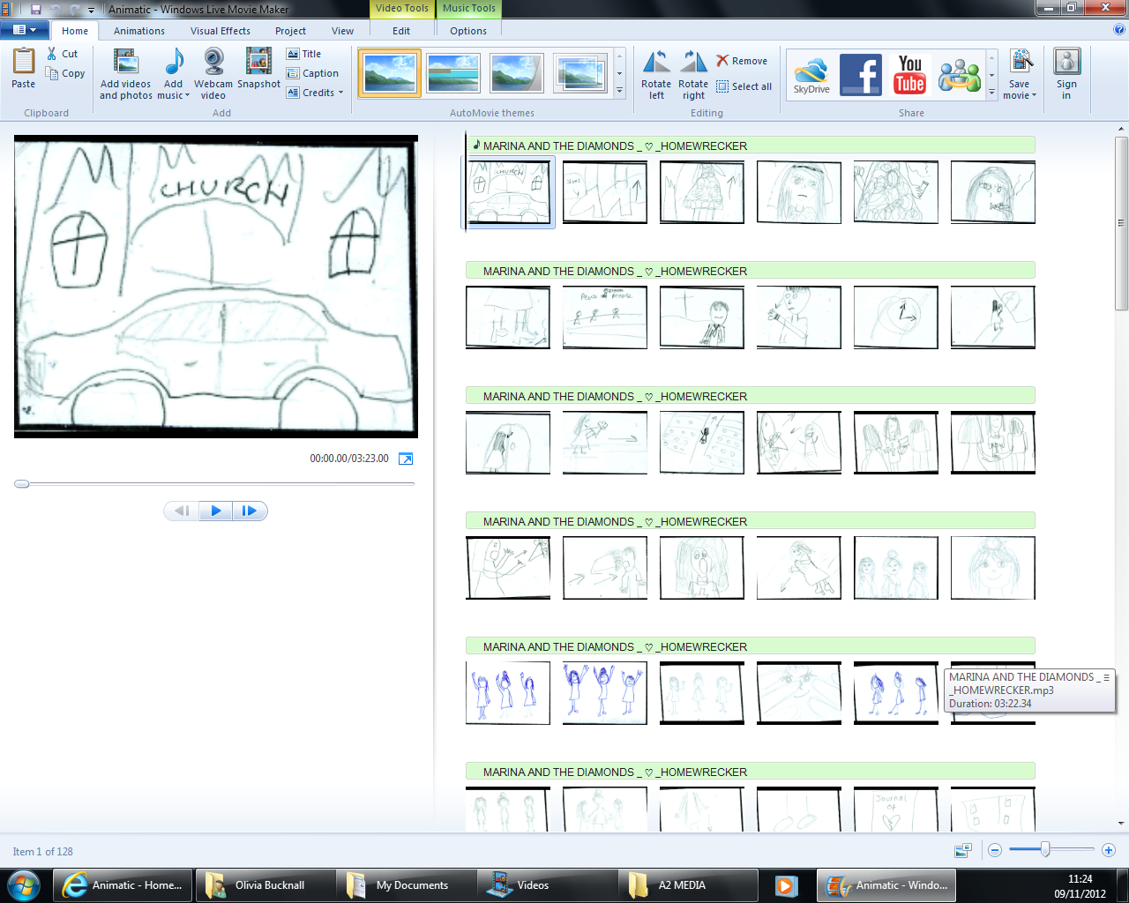The height and width of the screenshot is (903, 1129).
Task: View preview in full screen
Action: [406, 459]
